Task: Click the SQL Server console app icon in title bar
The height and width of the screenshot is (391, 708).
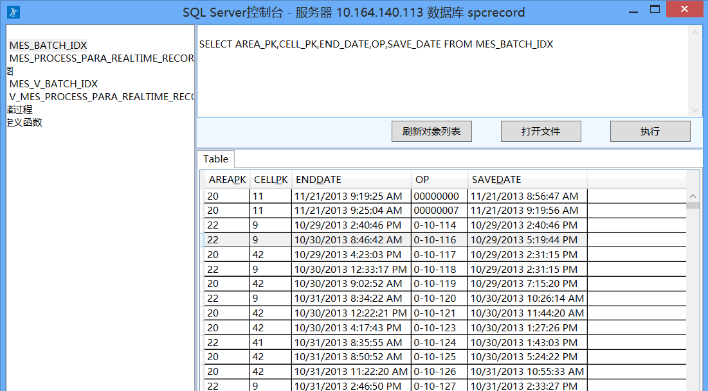Action: (14, 12)
